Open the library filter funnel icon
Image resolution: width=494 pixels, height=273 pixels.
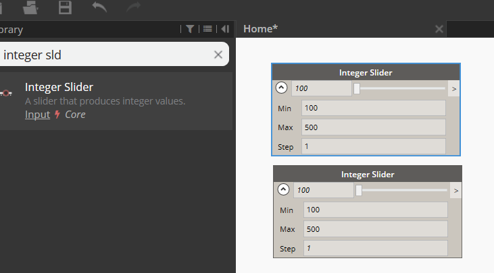[x=190, y=29]
